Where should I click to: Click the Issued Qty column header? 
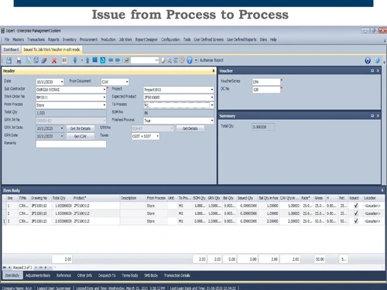(247, 198)
